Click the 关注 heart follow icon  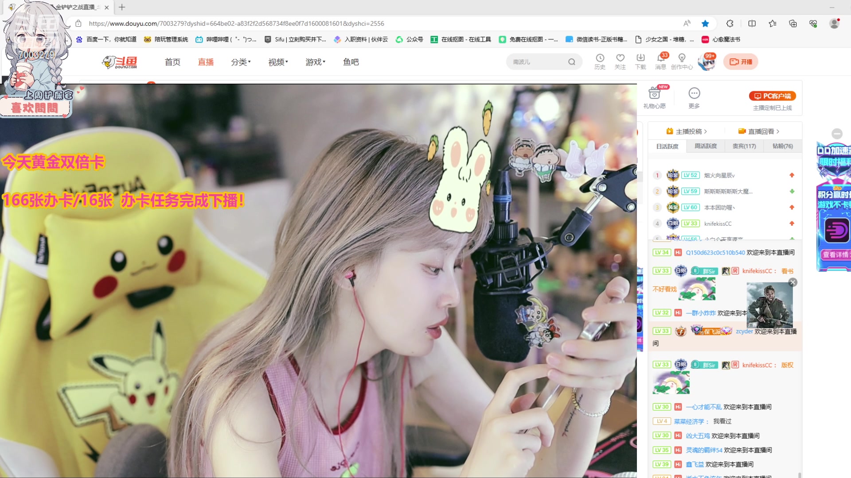[620, 62]
